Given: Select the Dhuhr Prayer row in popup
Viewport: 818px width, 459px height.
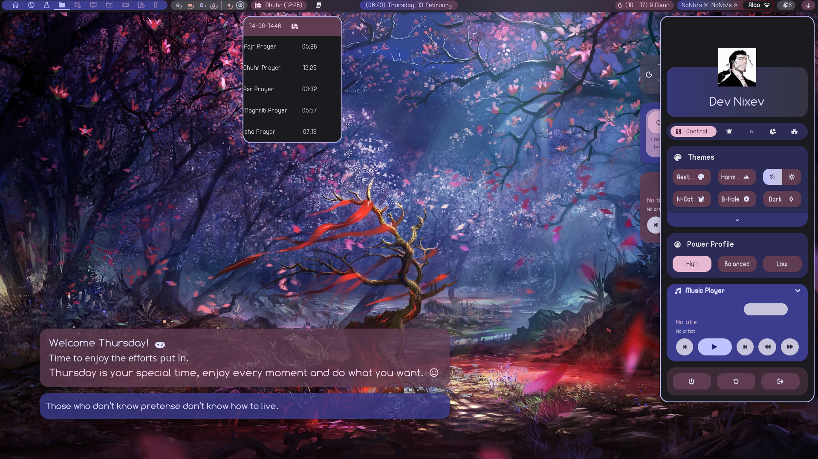Looking at the screenshot, I should (292, 68).
